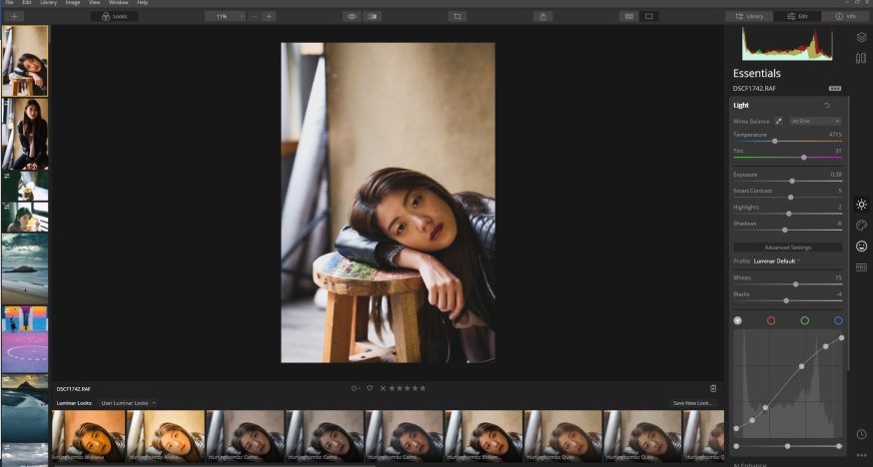Open the User Luminar Looks dropdown
873x467 pixels.
[128, 403]
